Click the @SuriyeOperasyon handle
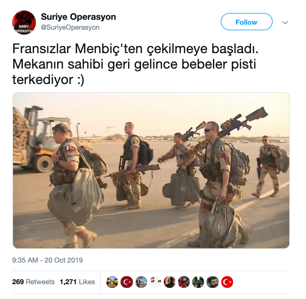The height and width of the screenshot is (299, 306). click(70, 27)
